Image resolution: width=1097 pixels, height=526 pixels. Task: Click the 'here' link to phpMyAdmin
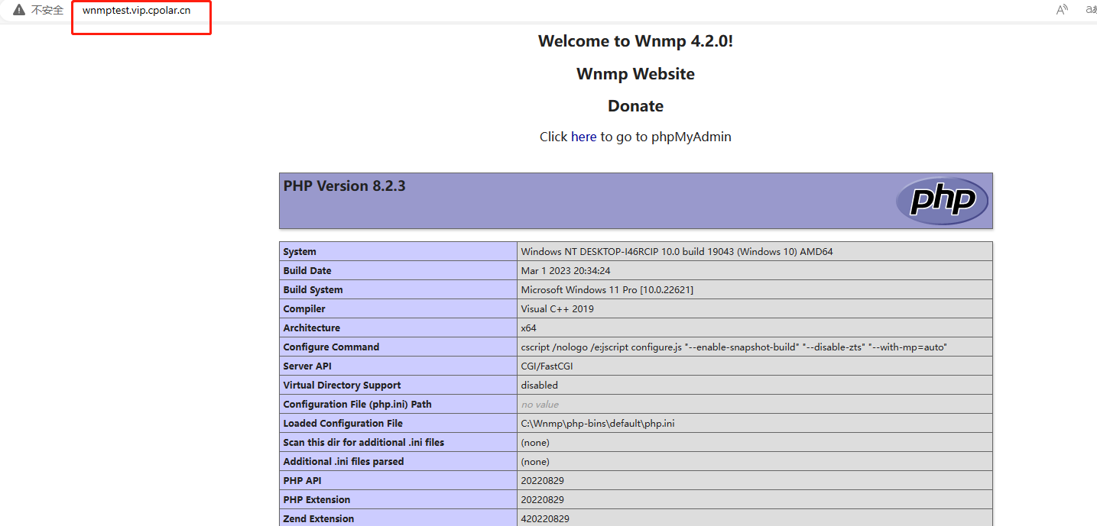pos(583,137)
